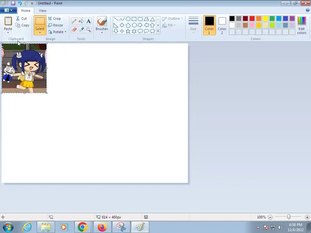Open the Size line thickness dropdown
Viewport: 311px width, 233px height.
coord(193,25)
